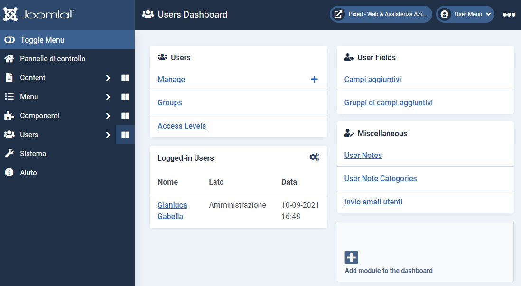521x286 pixels.
Task: Click the Gianluca Gabella user link
Action: (x=172, y=211)
